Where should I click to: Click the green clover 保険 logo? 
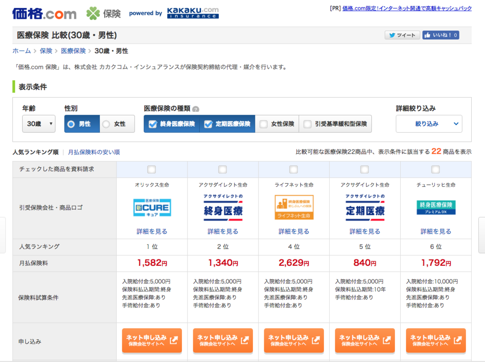(103, 14)
